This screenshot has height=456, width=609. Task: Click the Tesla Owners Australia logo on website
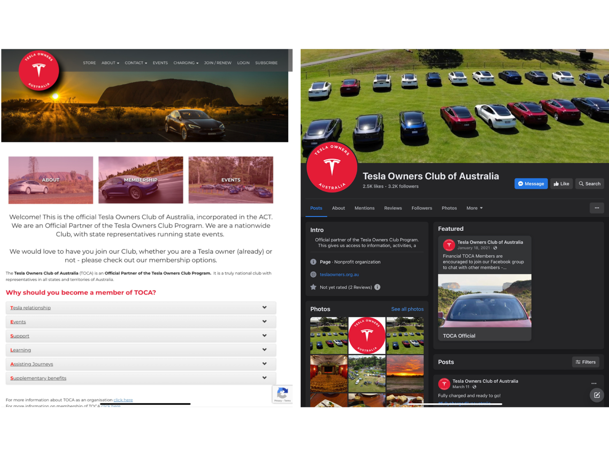tap(39, 71)
